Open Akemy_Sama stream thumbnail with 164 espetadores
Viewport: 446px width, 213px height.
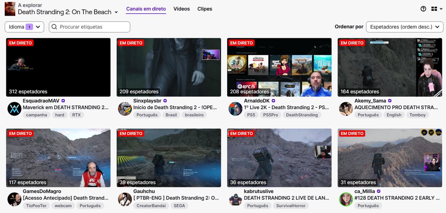[x=390, y=67]
